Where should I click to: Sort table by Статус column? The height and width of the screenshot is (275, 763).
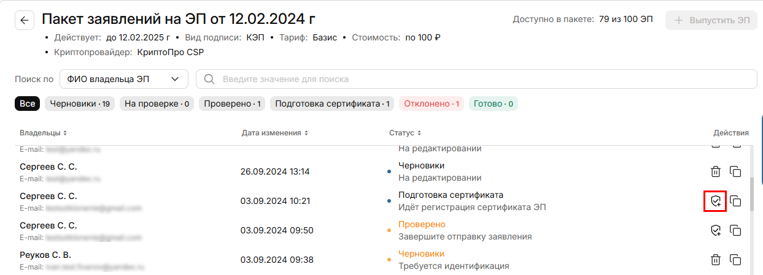point(405,133)
